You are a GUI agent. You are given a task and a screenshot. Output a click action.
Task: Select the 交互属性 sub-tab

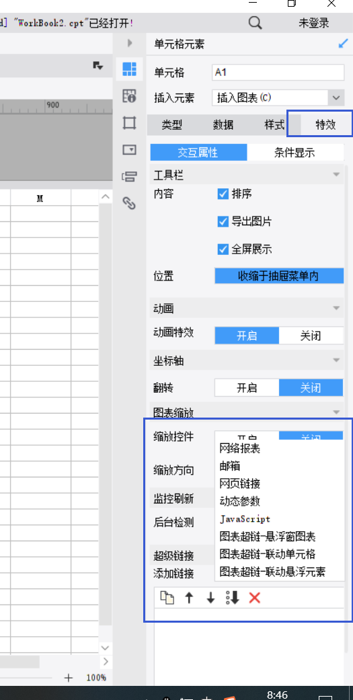tap(198, 153)
